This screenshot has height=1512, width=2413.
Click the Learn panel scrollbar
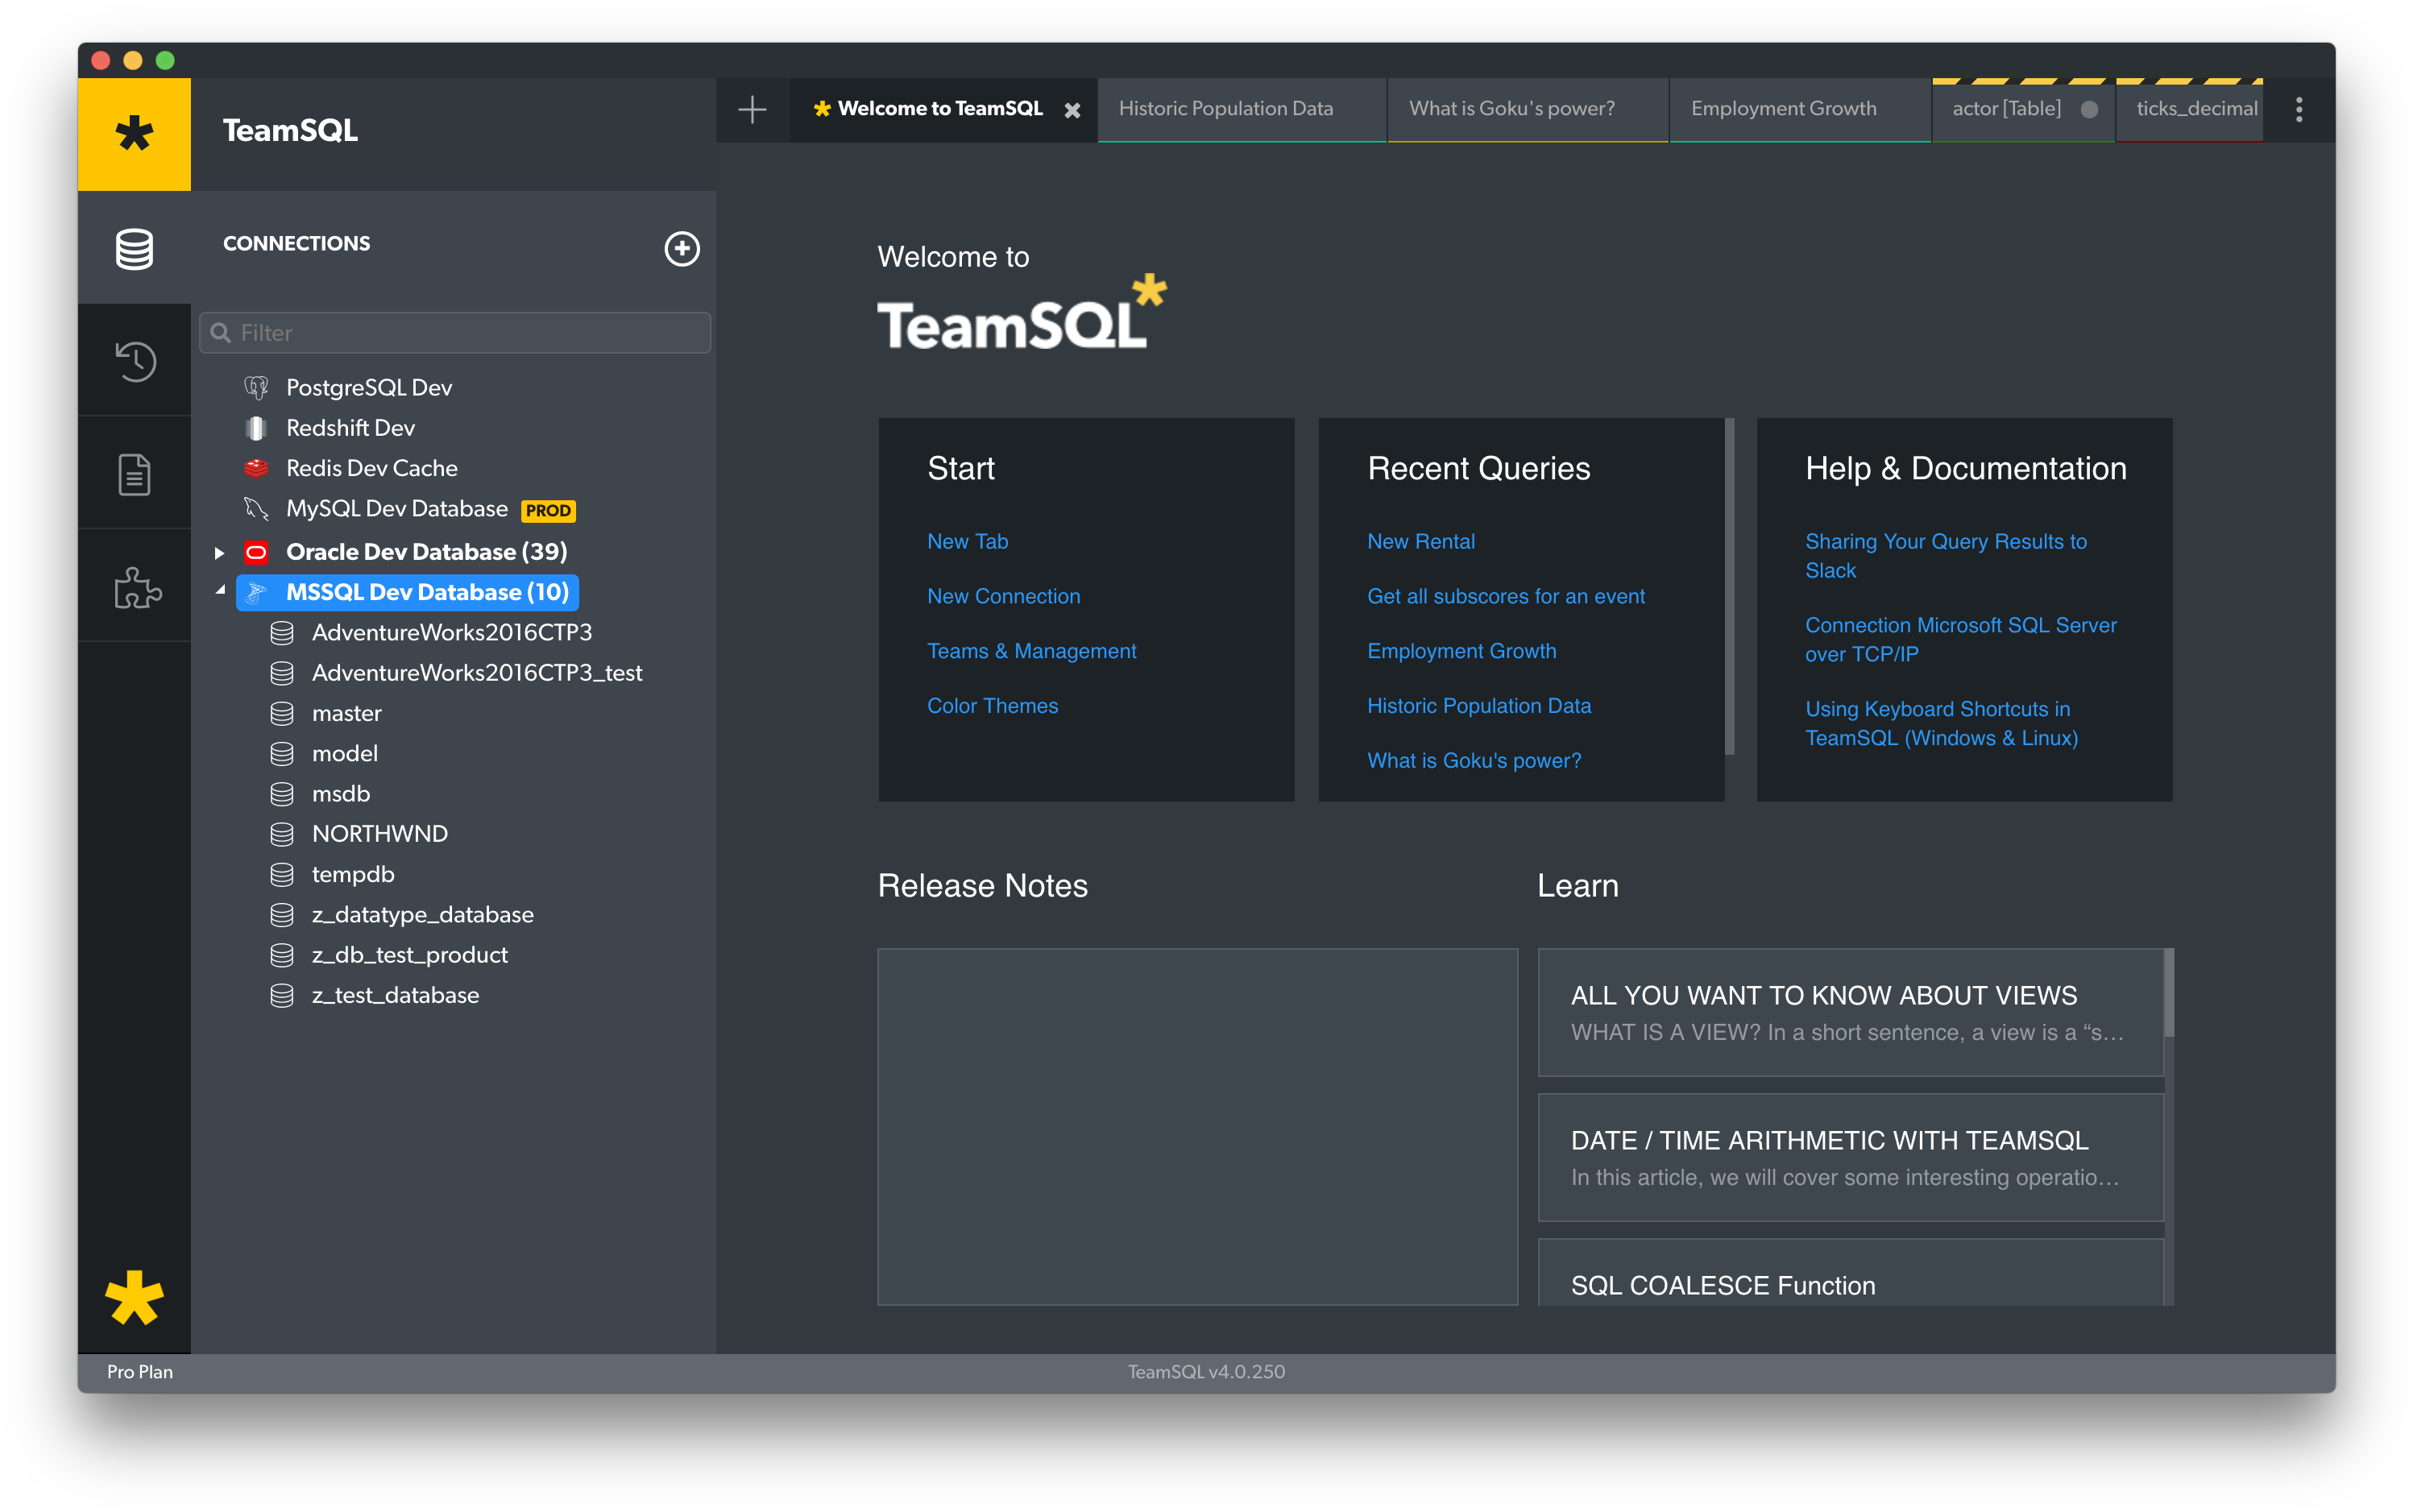(2169, 993)
